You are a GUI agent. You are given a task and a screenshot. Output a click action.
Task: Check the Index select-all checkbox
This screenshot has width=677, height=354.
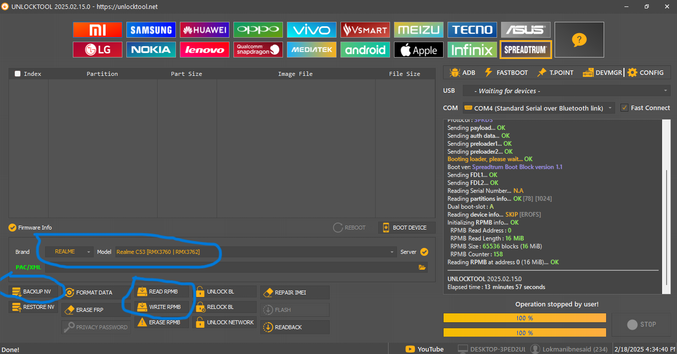(x=18, y=74)
